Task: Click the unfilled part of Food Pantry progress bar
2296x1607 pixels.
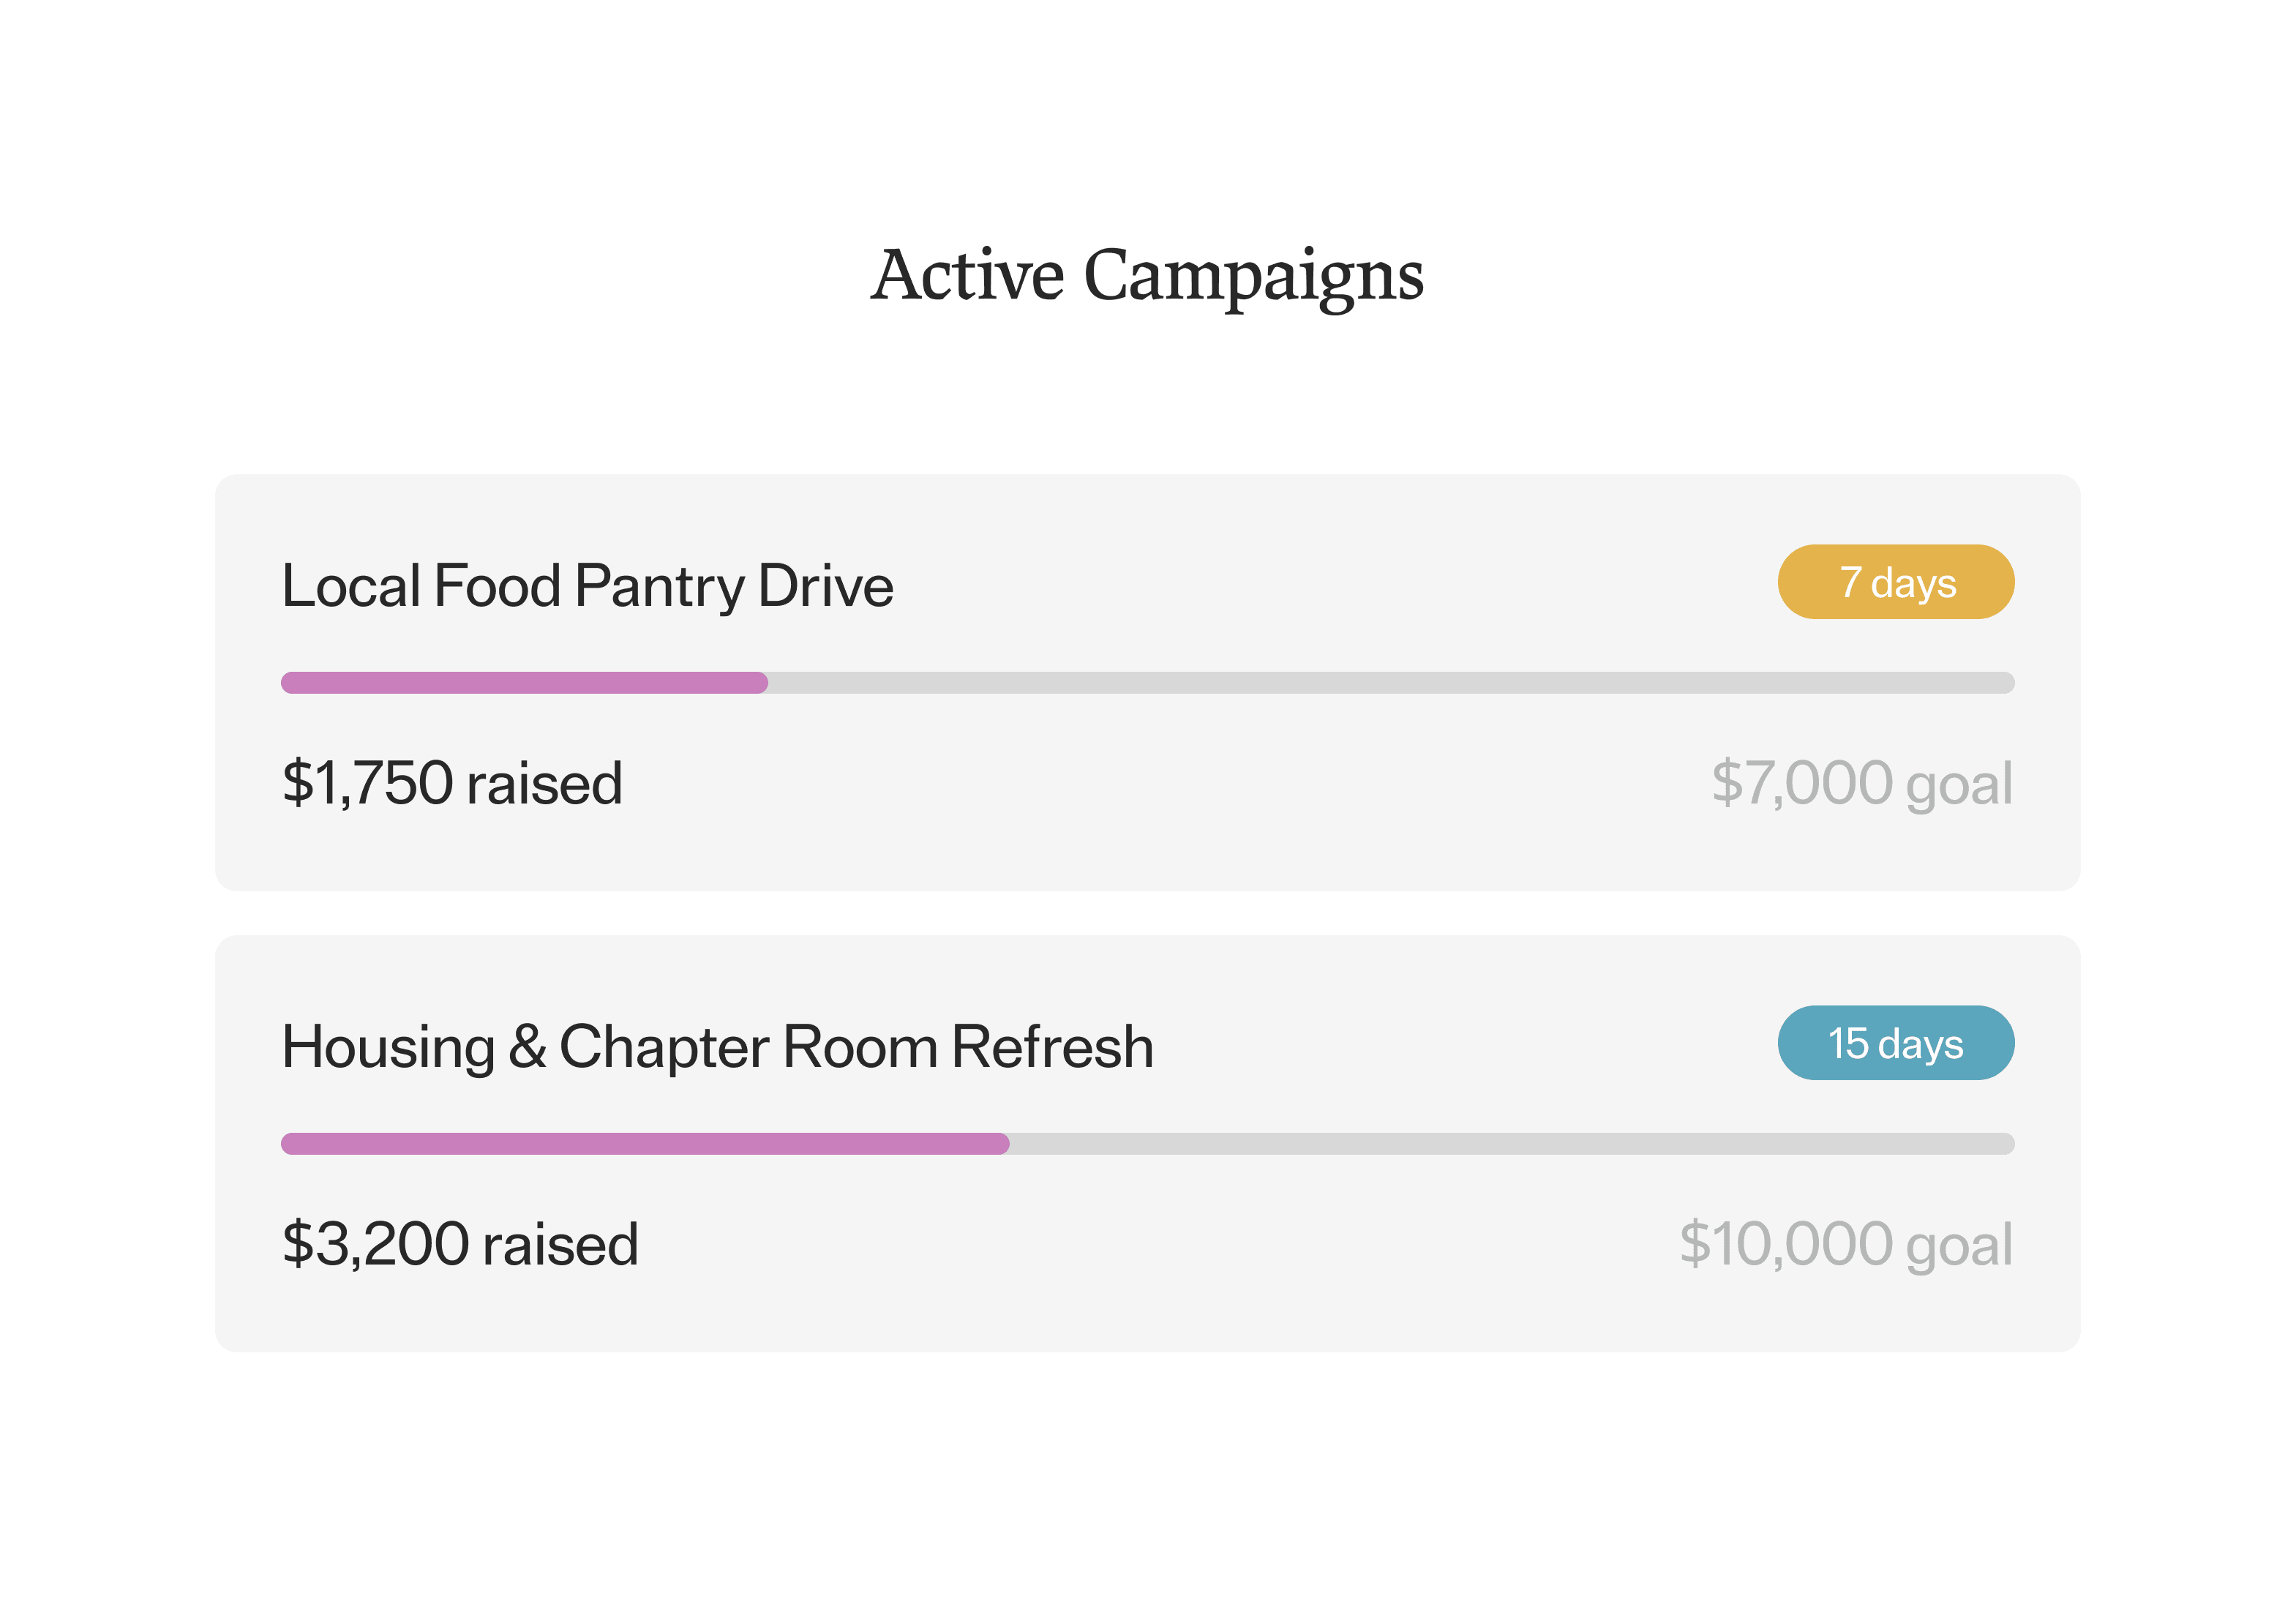Action: click(1391, 683)
